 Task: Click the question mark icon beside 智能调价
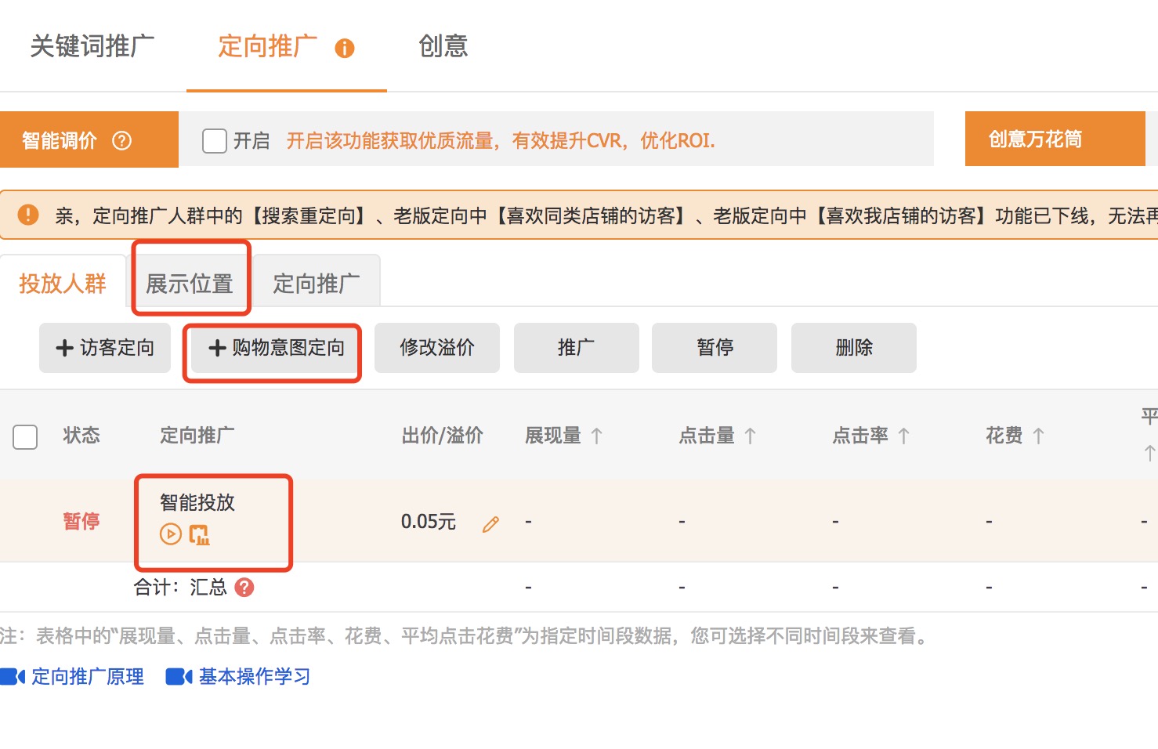pyautogui.click(x=123, y=140)
